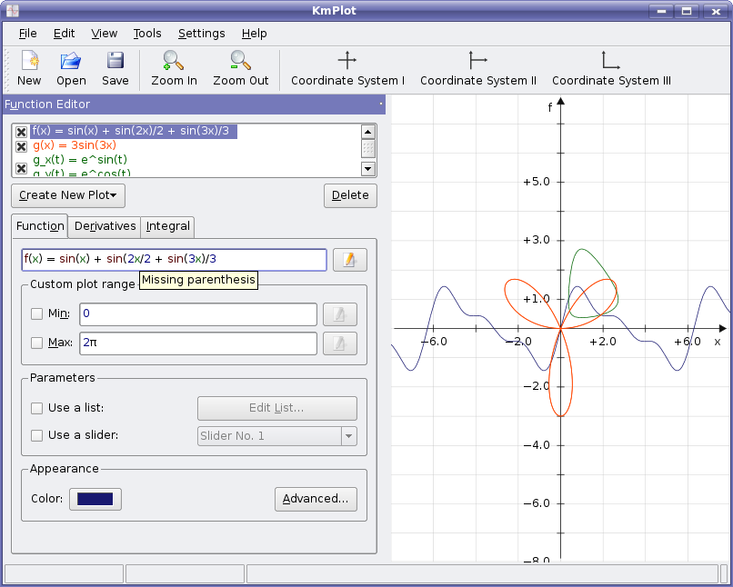
Task: Click the Delete button
Action: coord(350,195)
